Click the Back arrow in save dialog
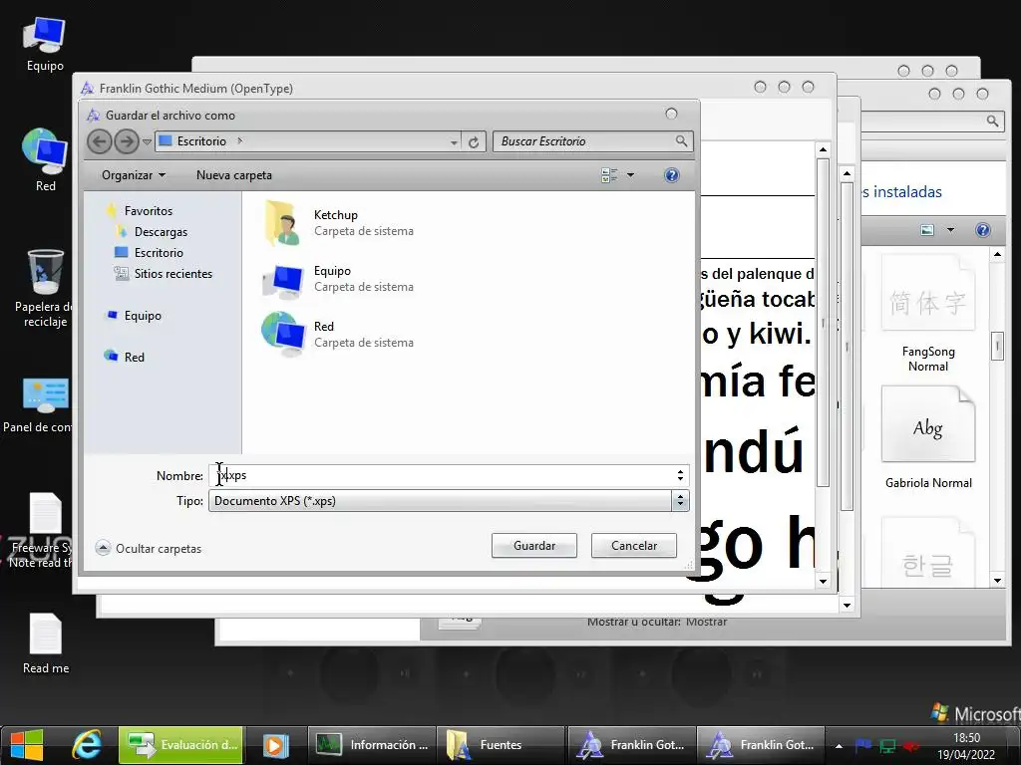 coord(100,141)
